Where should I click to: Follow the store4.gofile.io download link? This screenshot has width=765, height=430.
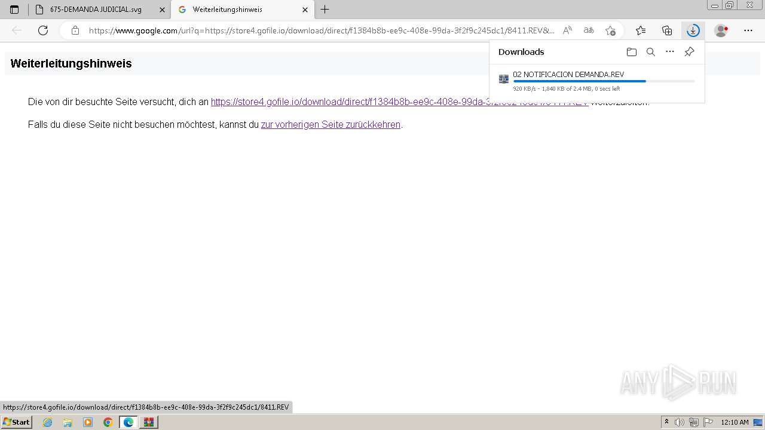(x=399, y=102)
